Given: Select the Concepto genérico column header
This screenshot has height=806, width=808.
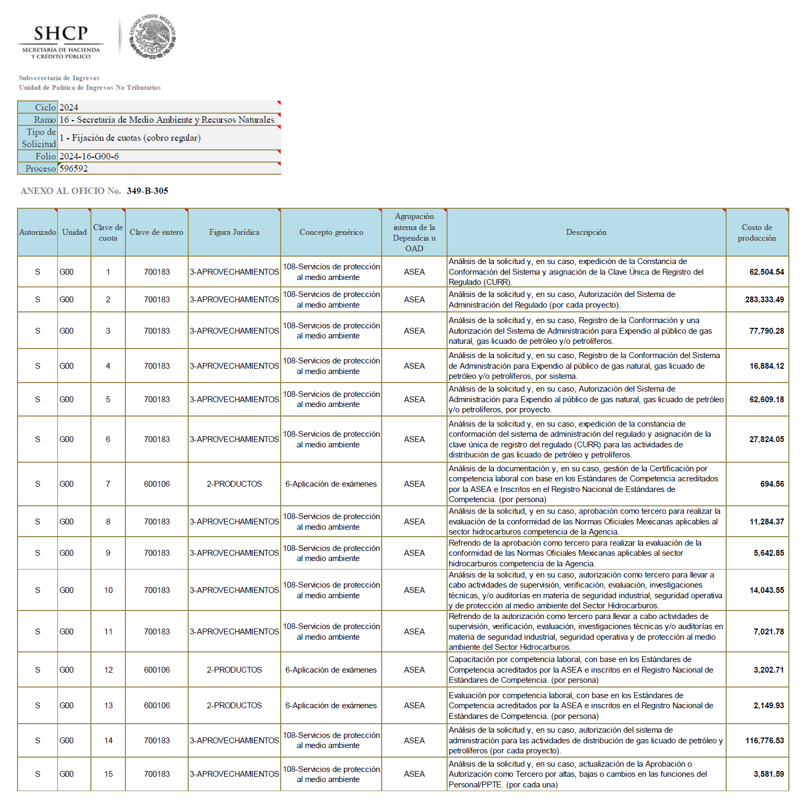Looking at the screenshot, I should 331,232.
